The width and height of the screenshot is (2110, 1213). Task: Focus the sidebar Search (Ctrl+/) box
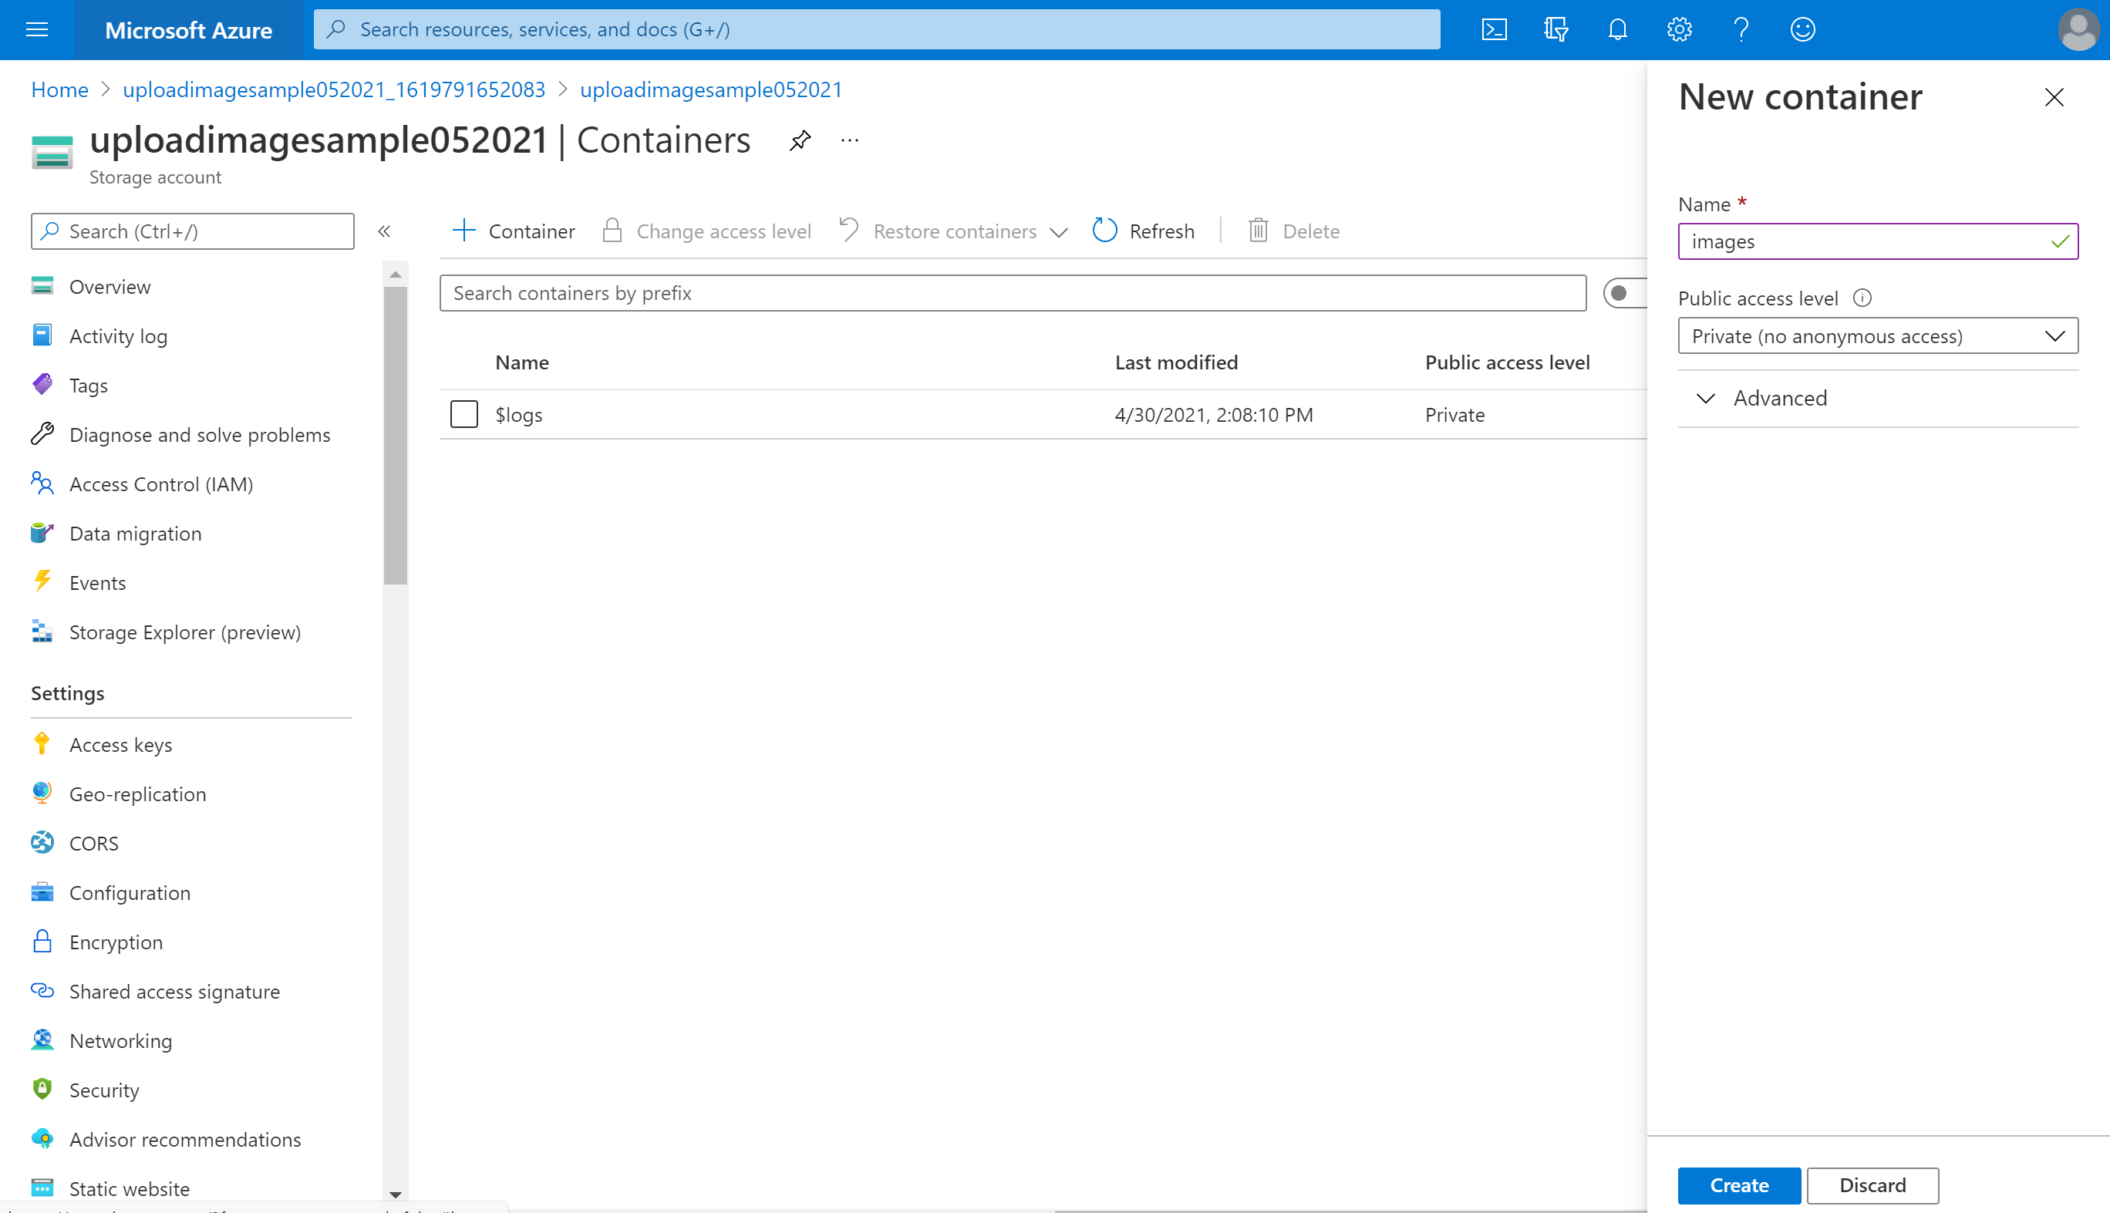(x=193, y=231)
